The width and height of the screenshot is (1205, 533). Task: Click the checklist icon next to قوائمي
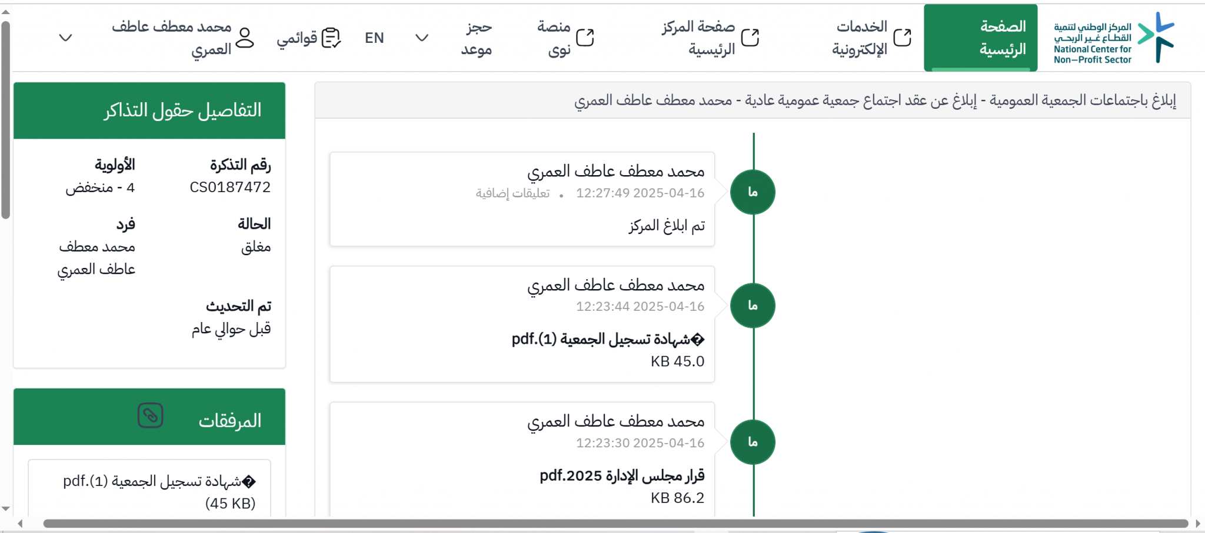331,38
